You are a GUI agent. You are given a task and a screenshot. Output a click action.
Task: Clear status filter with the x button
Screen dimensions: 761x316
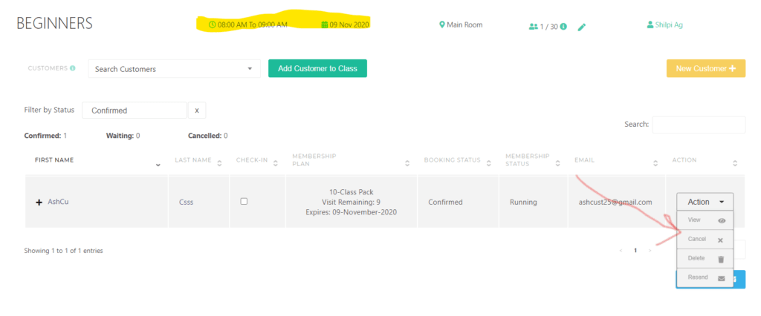click(x=197, y=111)
